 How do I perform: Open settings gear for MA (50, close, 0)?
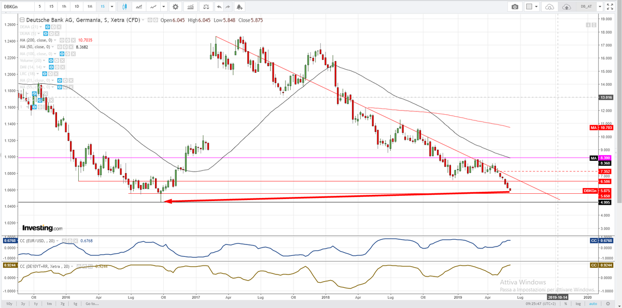tap(65, 47)
